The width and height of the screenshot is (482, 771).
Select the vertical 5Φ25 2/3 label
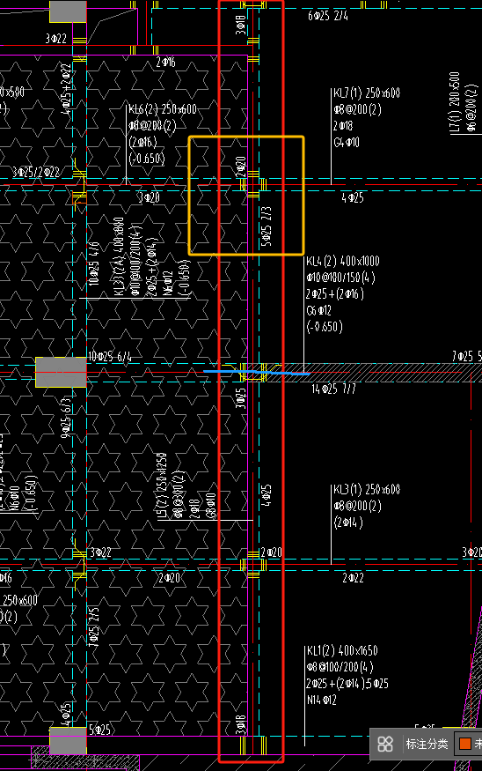[266, 226]
